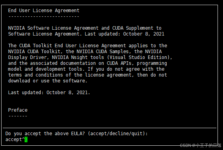The image size is (223, 150).
Task: Click the CSDN watermark text
Action: tap(201, 145)
